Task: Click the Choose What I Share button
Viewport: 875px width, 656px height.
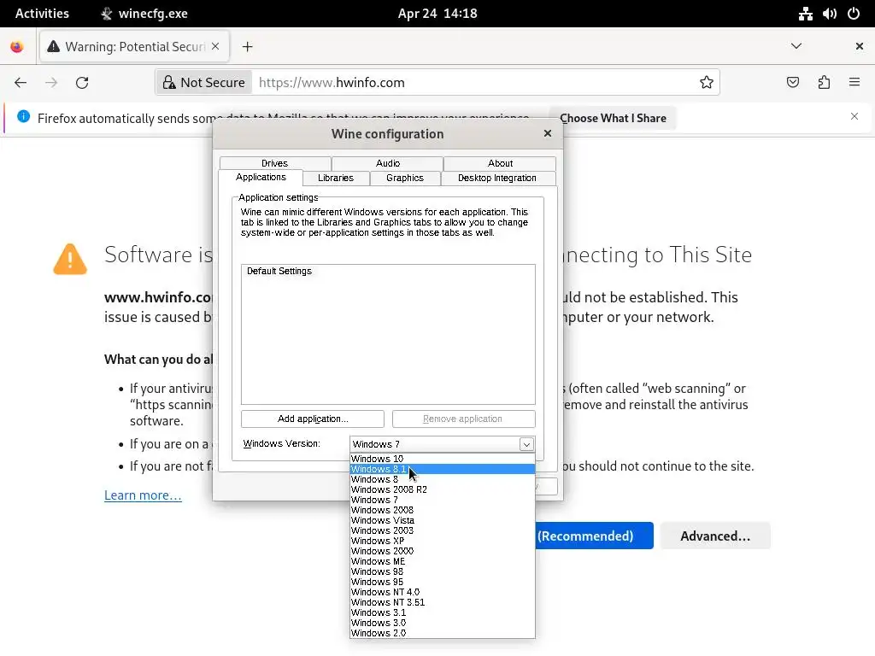Action: pos(613,118)
